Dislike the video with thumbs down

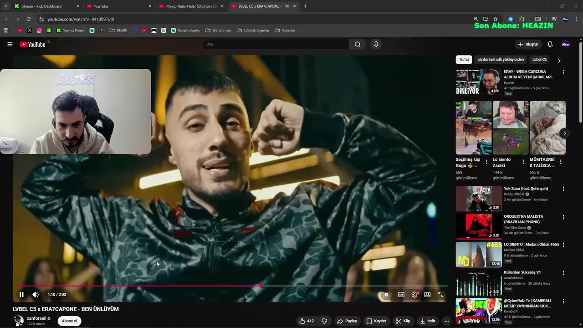[x=324, y=321]
